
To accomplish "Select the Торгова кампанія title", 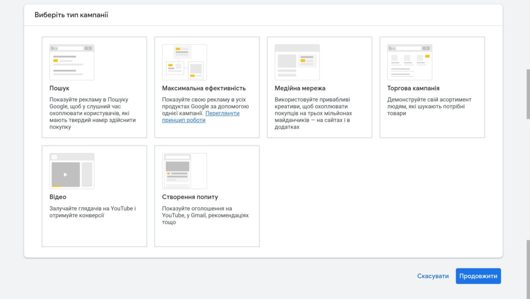I will [413, 88].
